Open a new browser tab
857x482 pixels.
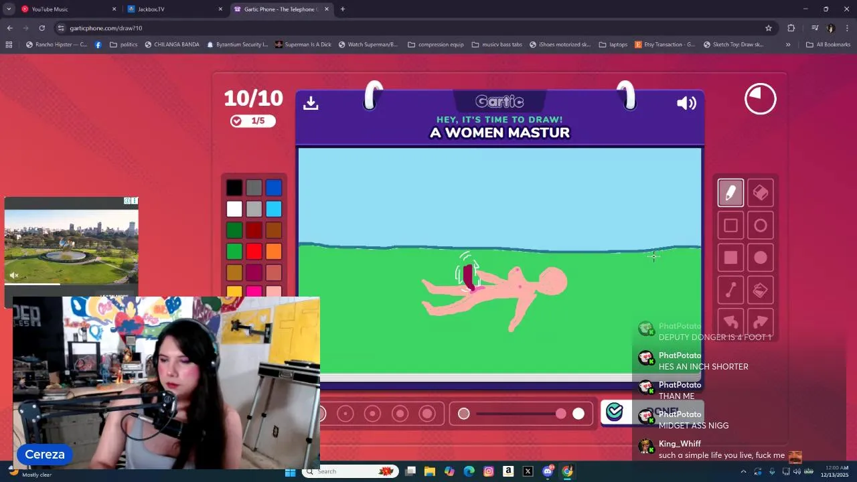pos(343,9)
